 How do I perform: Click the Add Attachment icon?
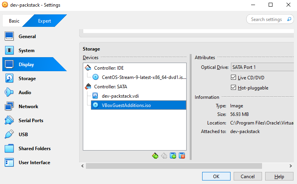173,156
